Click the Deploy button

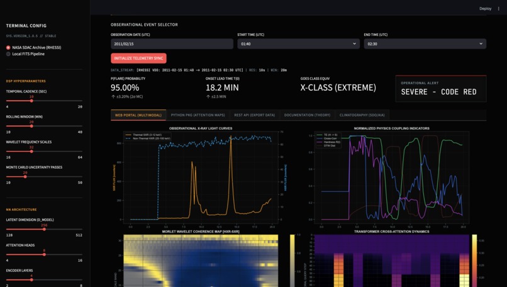(485, 9)
